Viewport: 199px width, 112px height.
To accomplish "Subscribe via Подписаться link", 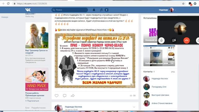I will [x=32, y=101].
